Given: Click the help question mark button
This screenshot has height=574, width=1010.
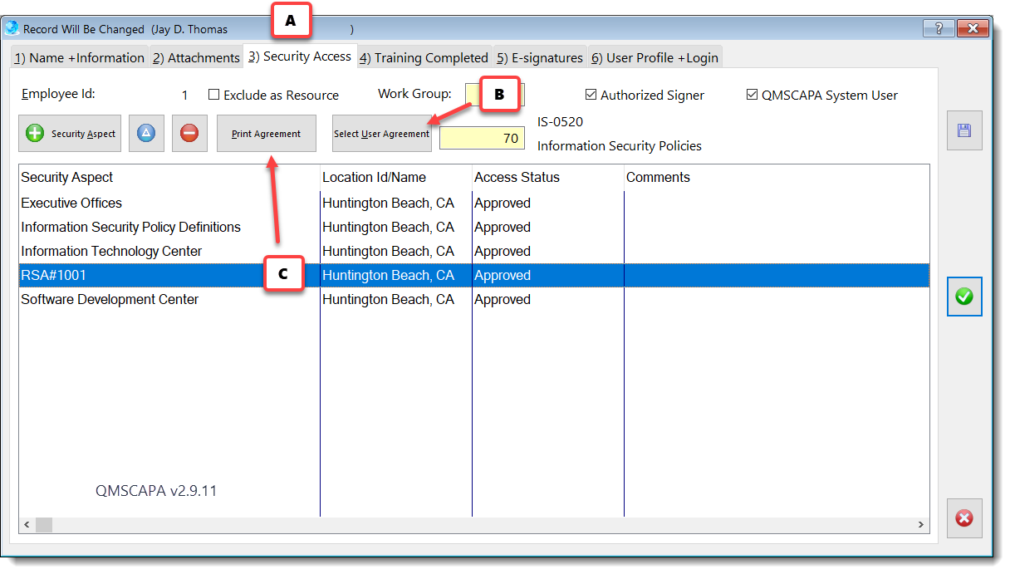Looking at the screenshot, I should coord(939,29).
